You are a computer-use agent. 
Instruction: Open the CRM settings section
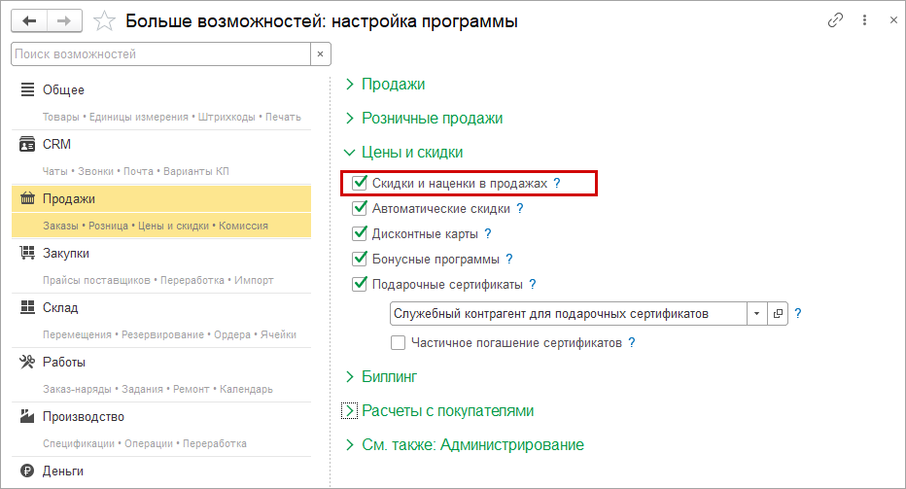(56, 145)
